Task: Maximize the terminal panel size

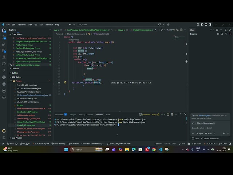Action: pyautogui.click(x=181, y=114)
